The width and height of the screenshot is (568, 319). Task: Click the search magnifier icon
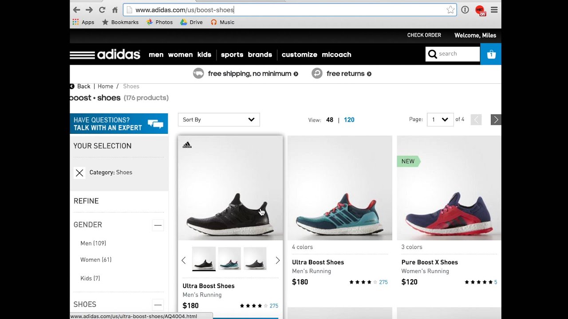[x=433, y=54]
